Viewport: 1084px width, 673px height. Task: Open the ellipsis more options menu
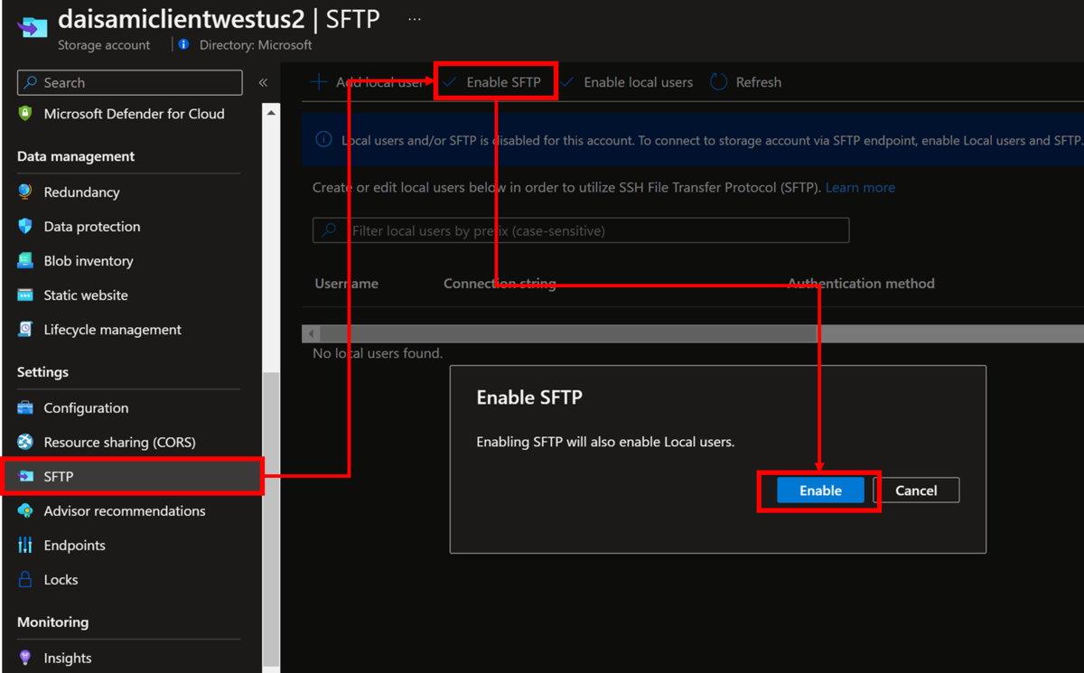click(415, 18)
